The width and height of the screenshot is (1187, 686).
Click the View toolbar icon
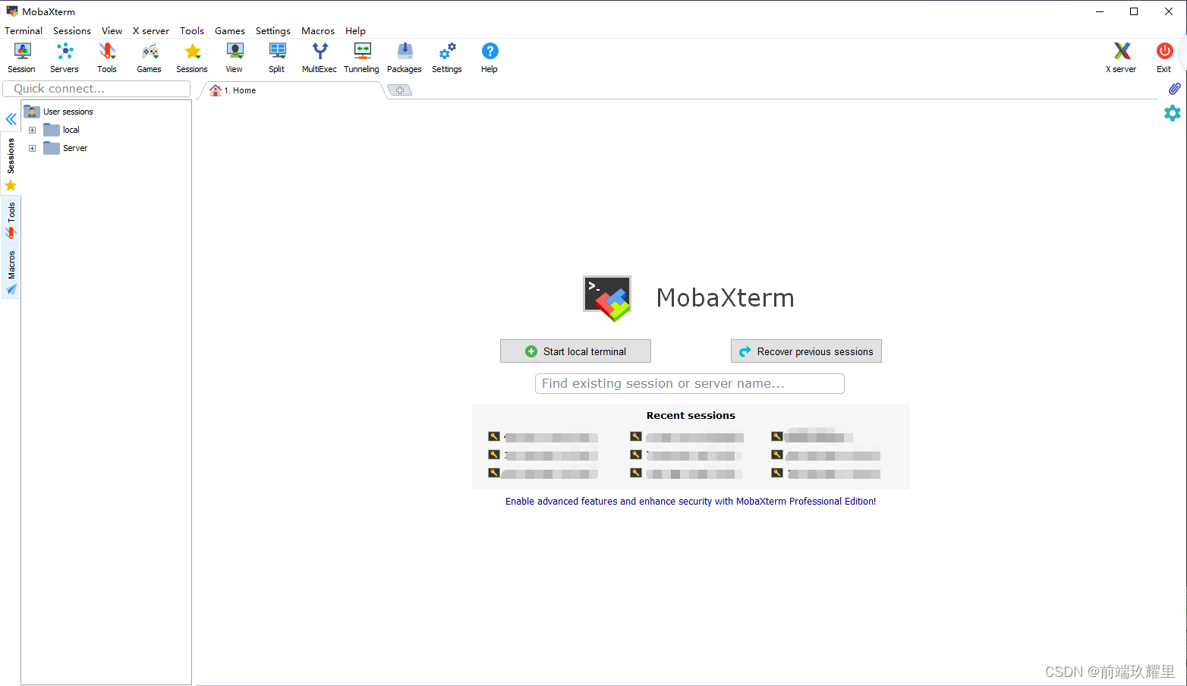tap(235, 58)
